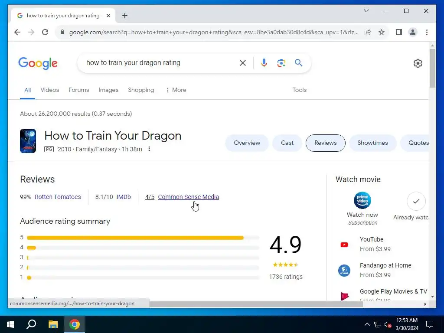The width and height of the screenshot is (444, 333).
Task: View site info via the lock icon
Action: coord(62,32)
